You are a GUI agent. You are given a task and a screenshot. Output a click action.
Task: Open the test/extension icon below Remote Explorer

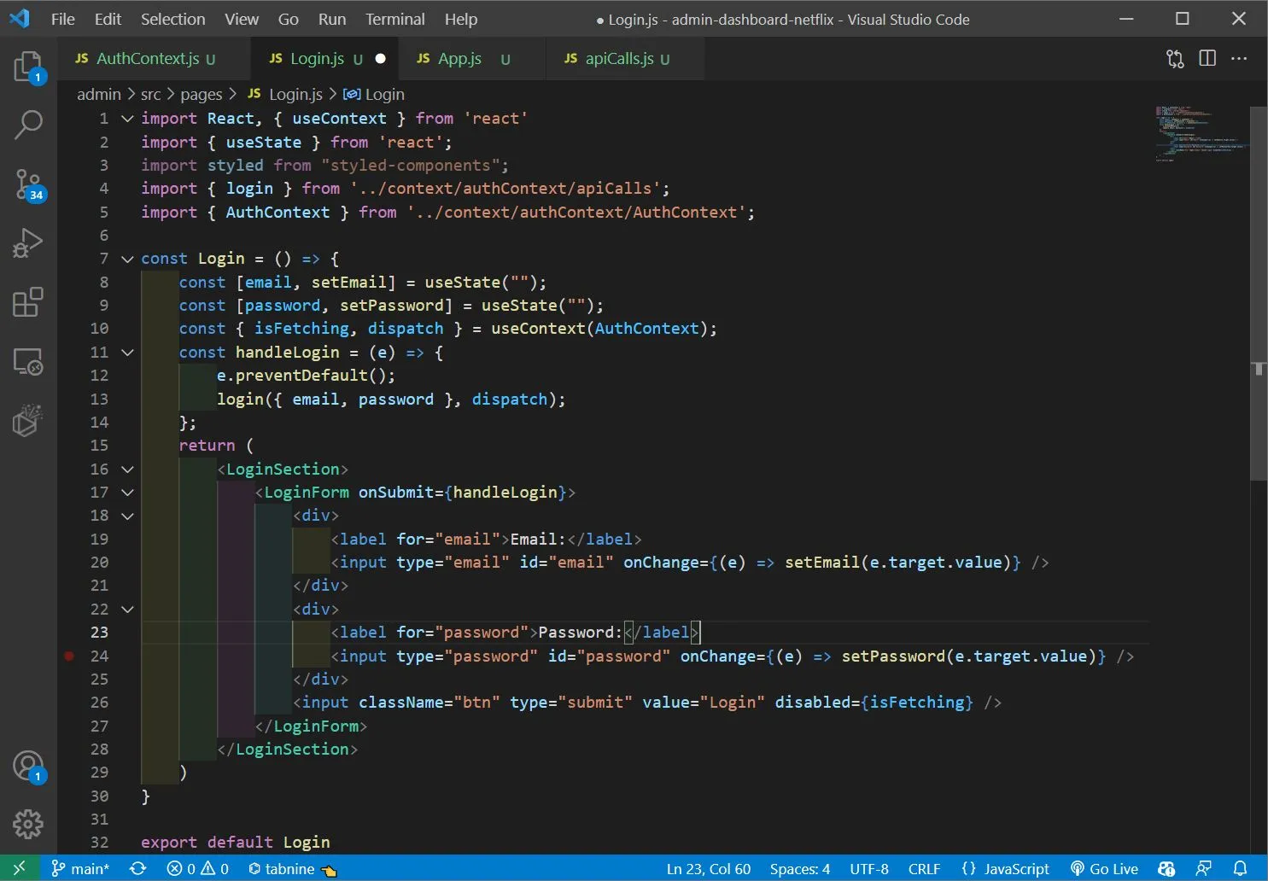point(28,421)
